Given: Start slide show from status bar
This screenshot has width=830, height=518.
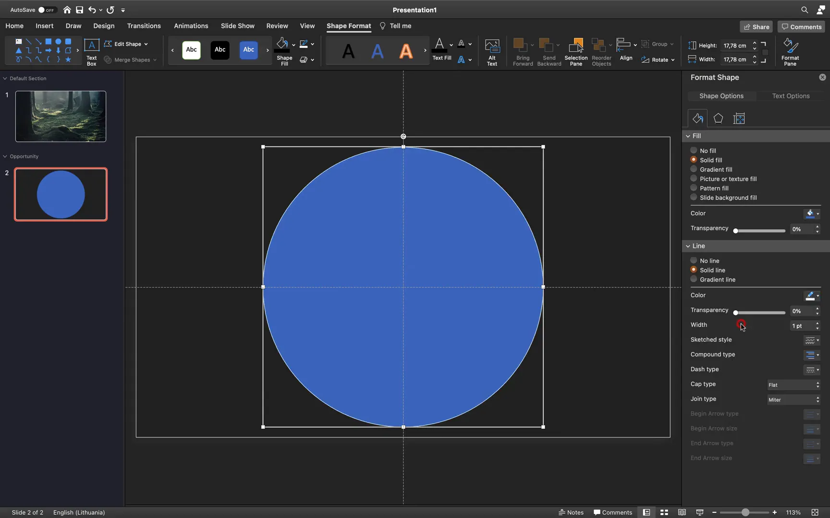Looking at the screenshot, I should [x=700, y=512].
